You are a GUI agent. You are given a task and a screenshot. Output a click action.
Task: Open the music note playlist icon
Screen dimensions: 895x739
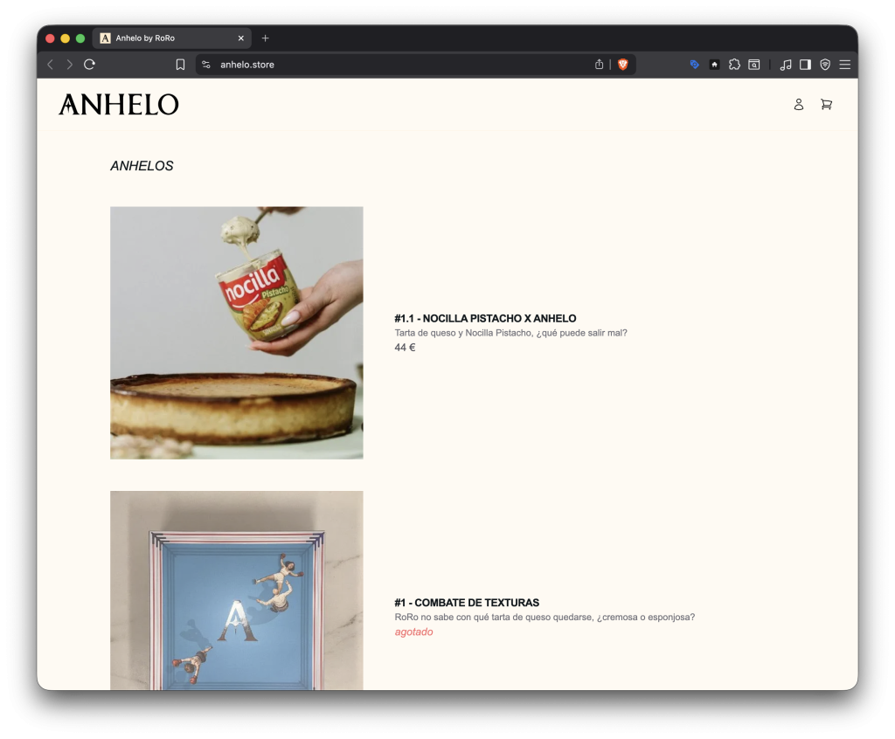click(x=786, y=65)
